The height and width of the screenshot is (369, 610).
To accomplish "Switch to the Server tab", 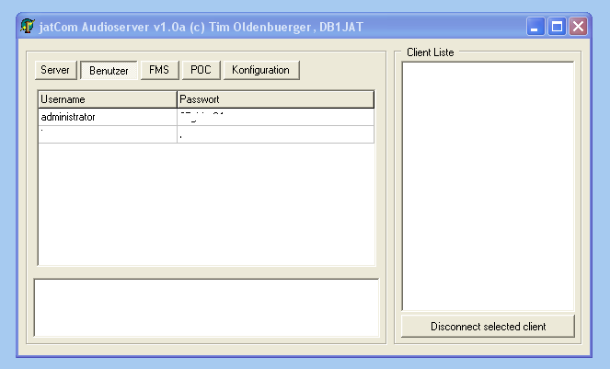I will point(55,70).
